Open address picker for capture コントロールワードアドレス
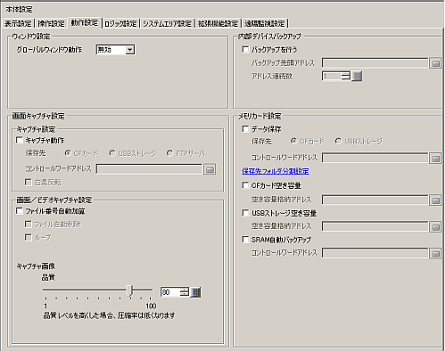 pyautogui.click(x=210, y=169)
